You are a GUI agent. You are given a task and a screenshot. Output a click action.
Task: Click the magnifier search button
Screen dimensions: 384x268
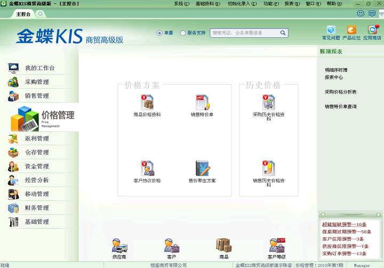pyautogui.click(x=283, y=33)
